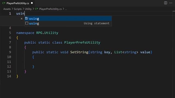
Task: Click the C# file icon in the tab
Action: pos(4,3)
